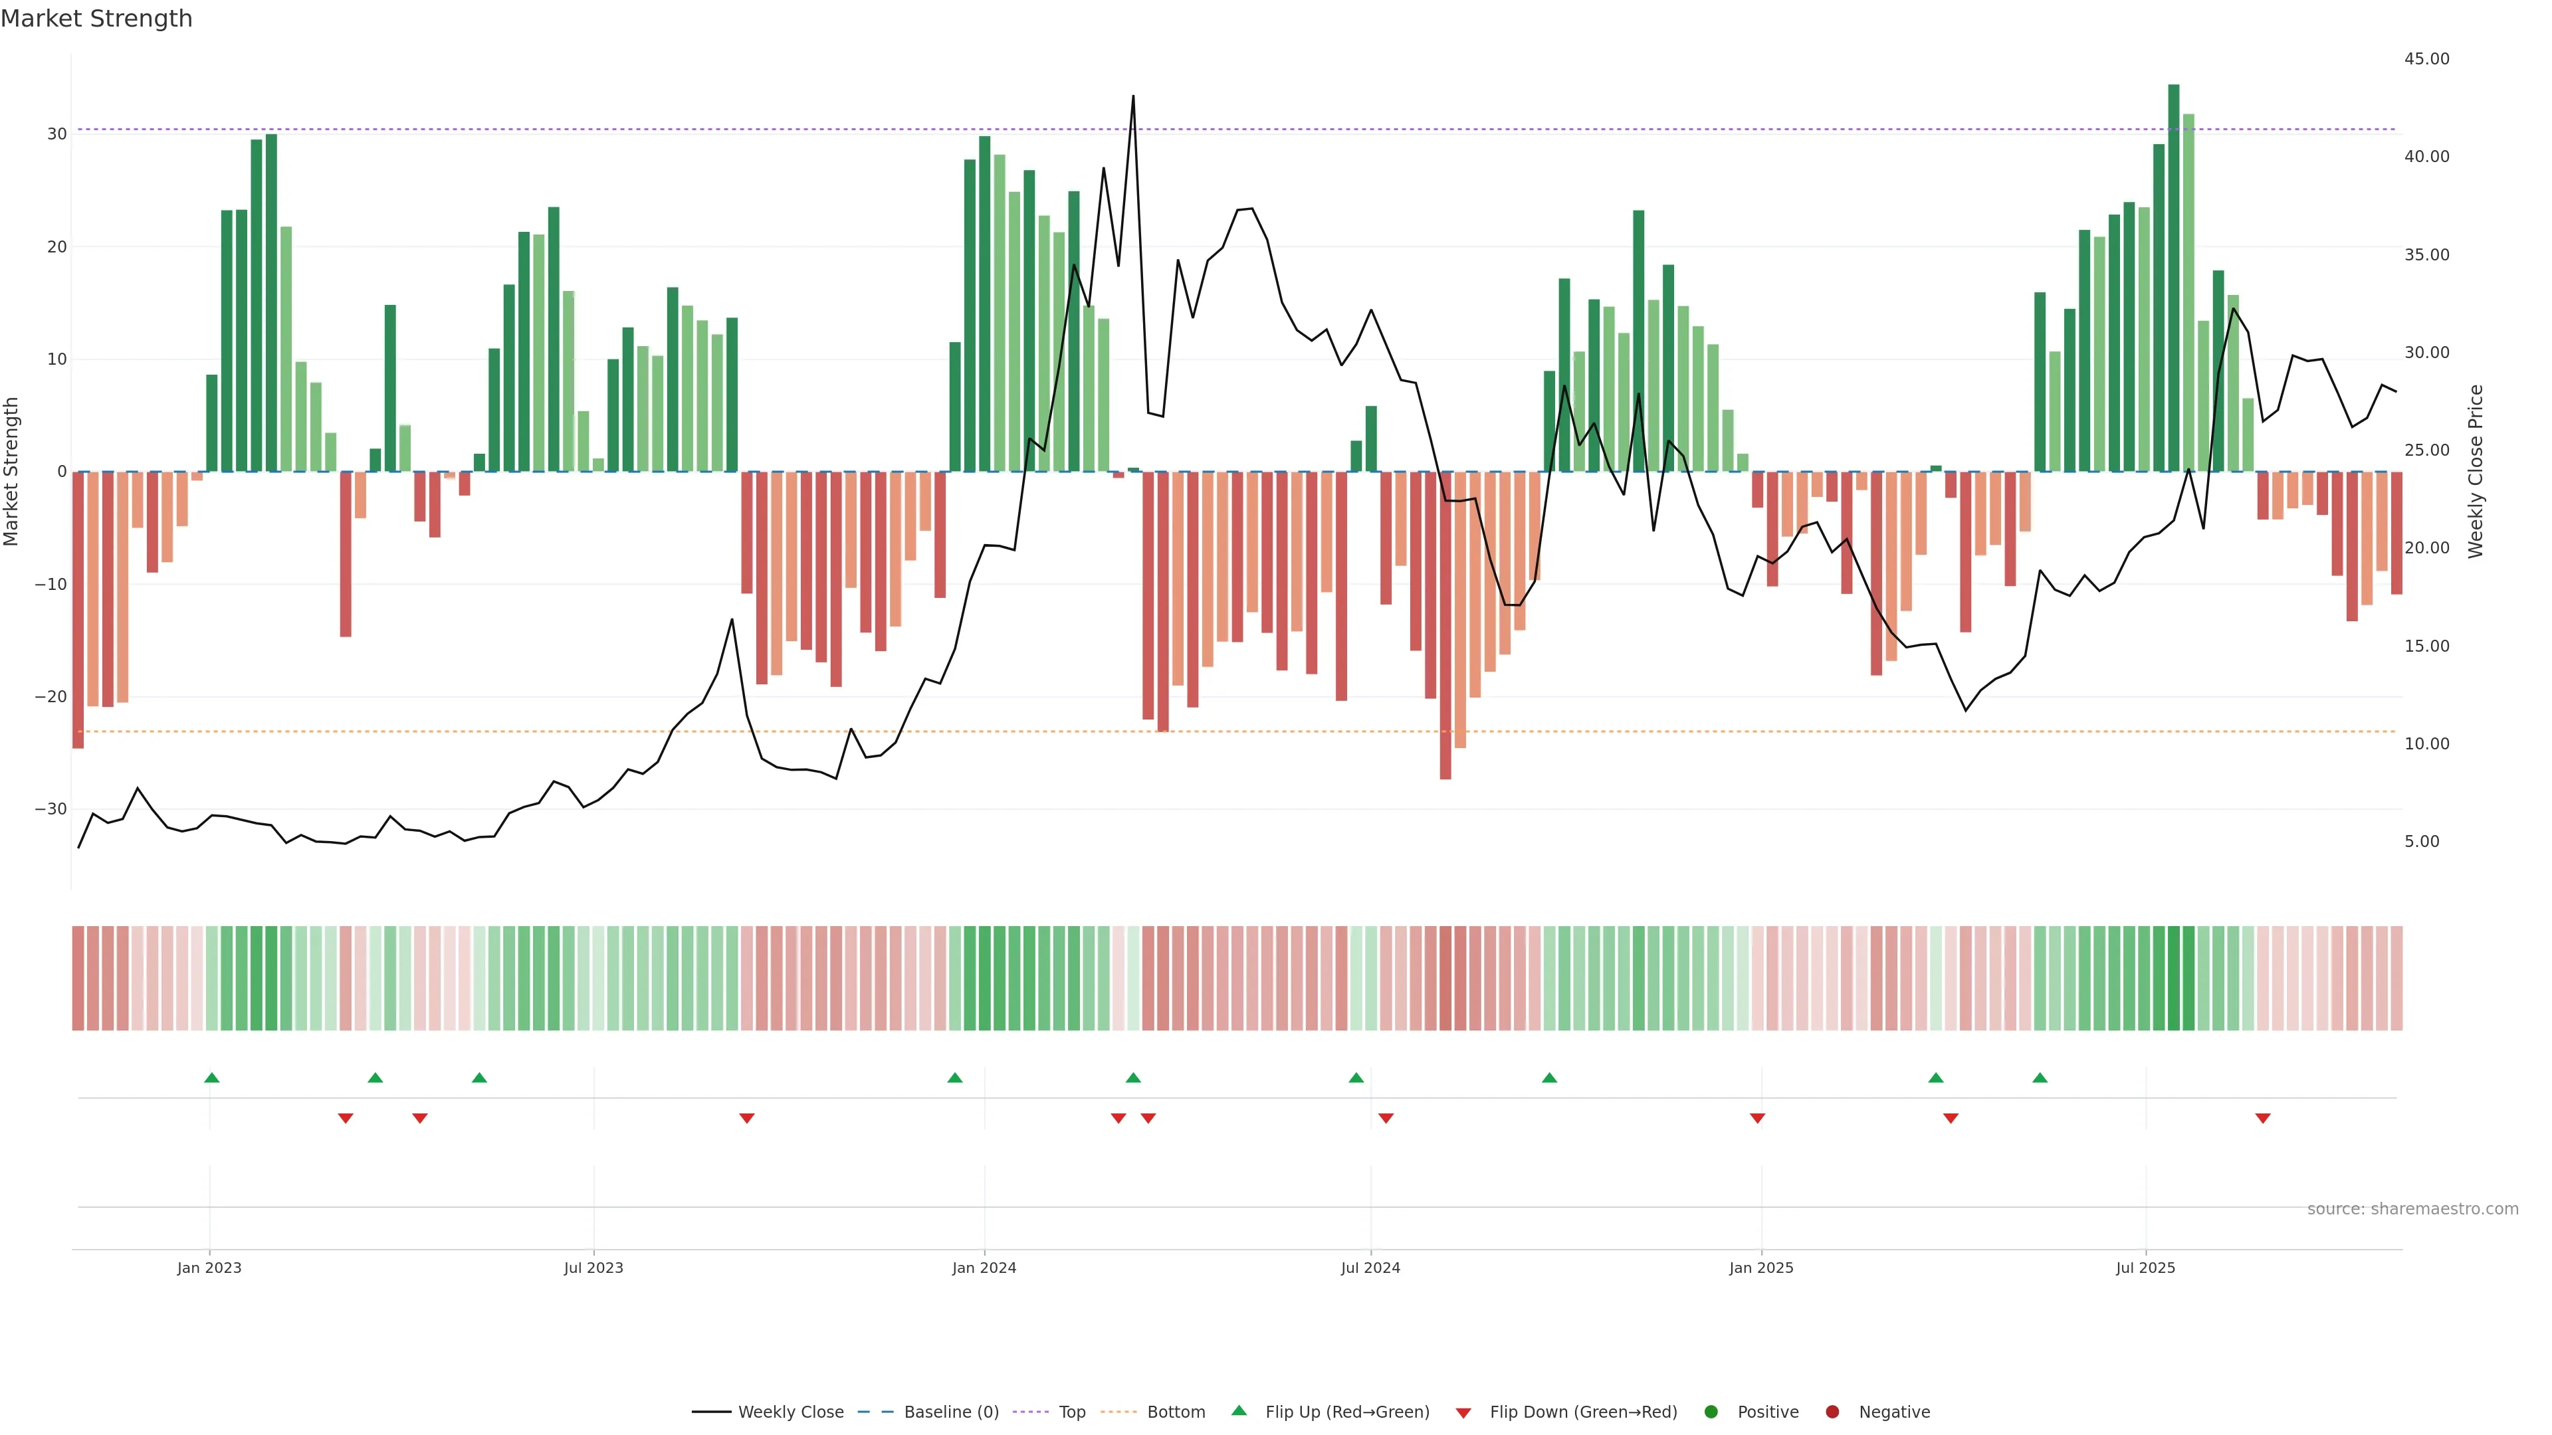The width and height of the screenshot is (2552, 1435).
Task: Click the Weekly Close Price axis title
Action: [x=2476, y=472]
